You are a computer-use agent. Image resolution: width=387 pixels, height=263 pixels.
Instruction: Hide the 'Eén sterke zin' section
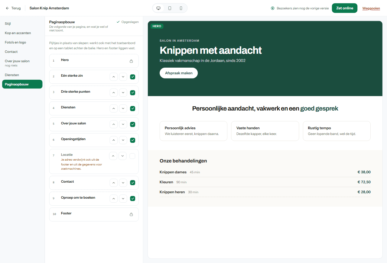point(132,77)
